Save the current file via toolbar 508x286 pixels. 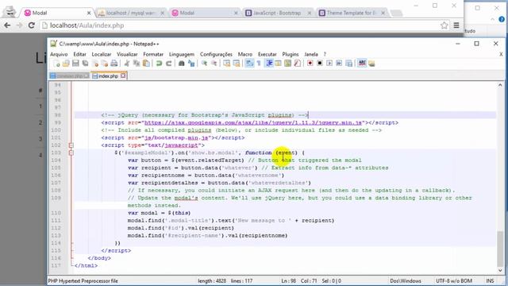(x=75, y=64)
